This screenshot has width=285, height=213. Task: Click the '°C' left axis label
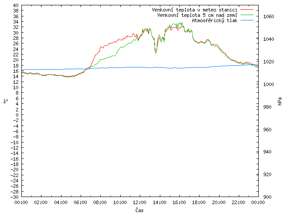[x=6, y=101]
